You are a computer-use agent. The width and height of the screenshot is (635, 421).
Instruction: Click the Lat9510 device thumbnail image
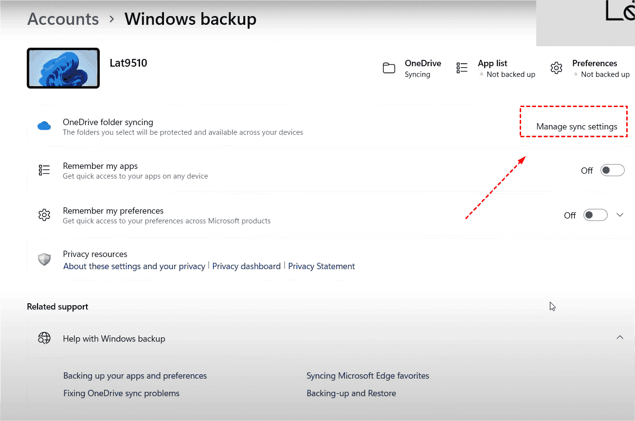point(63,68)
